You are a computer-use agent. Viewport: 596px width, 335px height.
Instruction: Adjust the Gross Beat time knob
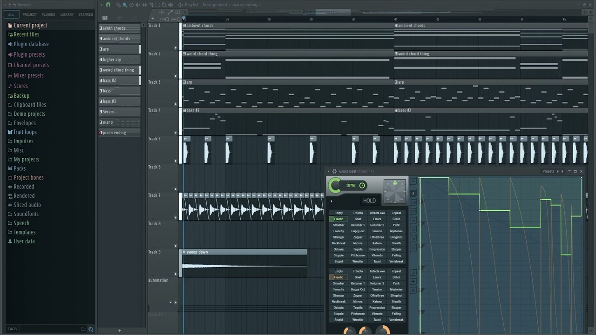click(x=335, y=185)
